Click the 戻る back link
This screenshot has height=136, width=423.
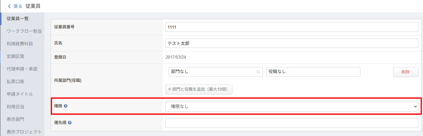(x=18, y=6)
